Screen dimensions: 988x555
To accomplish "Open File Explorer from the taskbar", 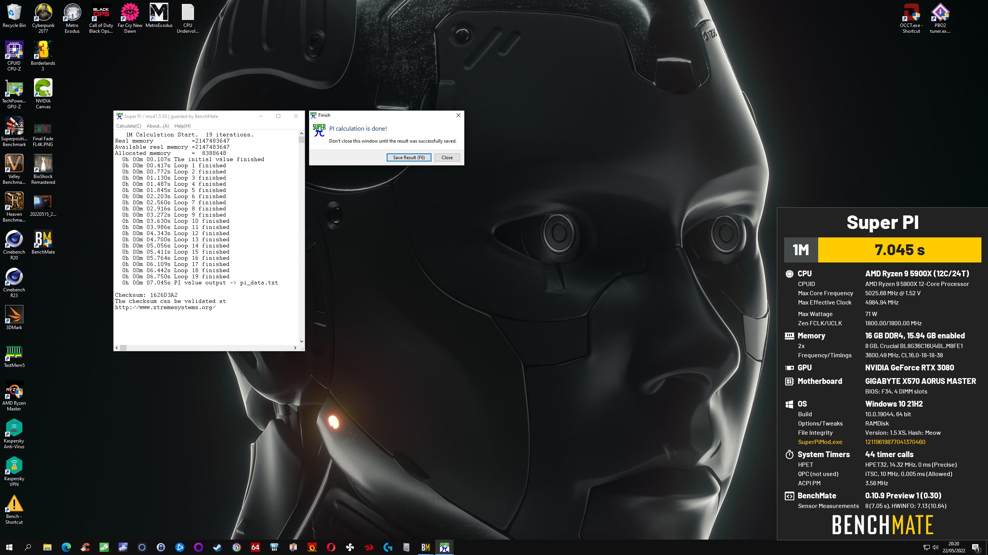I will [x=47, y=547].
